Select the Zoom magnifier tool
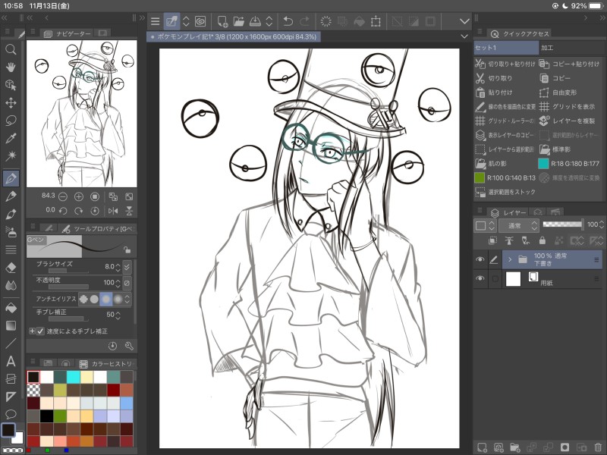This screenshot has height=455, width=607. click(x=11, y=49)
